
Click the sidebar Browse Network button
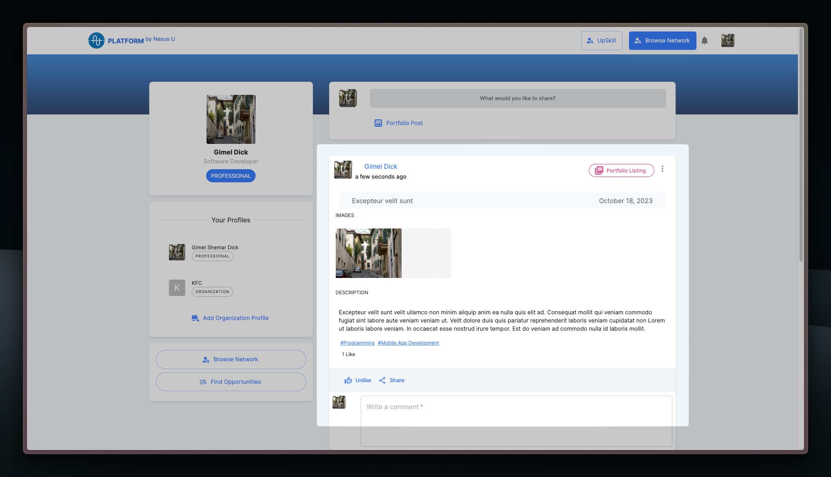[x=231, y=359]
